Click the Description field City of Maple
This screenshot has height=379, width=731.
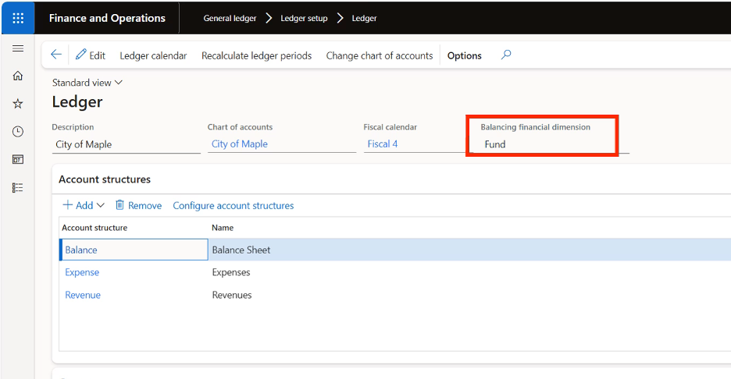[126, 144]
